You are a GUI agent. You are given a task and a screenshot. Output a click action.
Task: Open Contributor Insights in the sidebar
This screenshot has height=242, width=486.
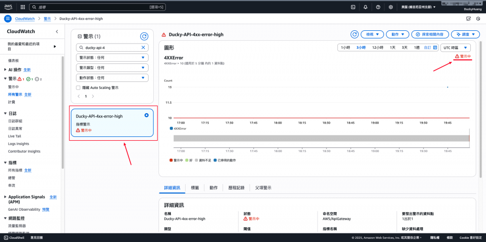(24, 152)
